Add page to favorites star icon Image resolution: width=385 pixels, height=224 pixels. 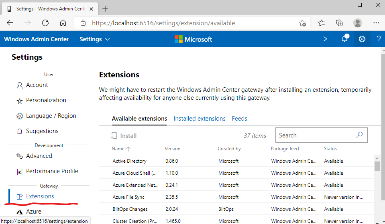coord(303,23)
